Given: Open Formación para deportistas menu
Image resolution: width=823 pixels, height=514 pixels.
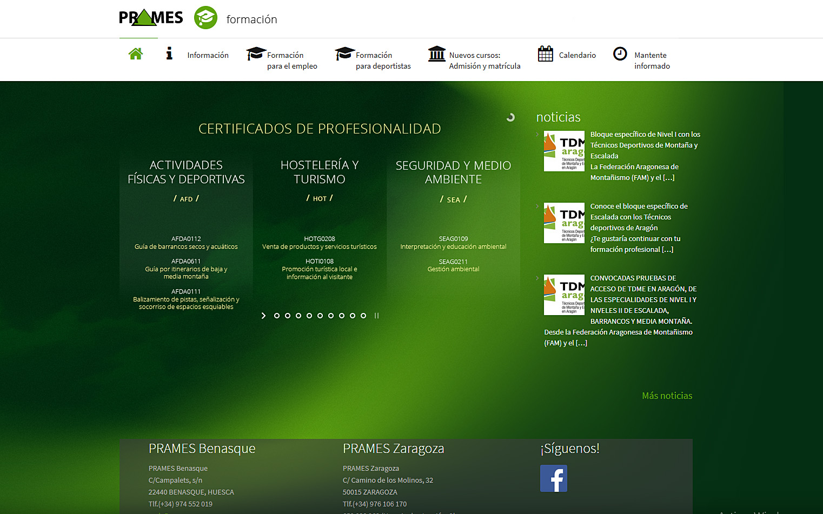Looking at the screenshot, I should click(383, 61).
